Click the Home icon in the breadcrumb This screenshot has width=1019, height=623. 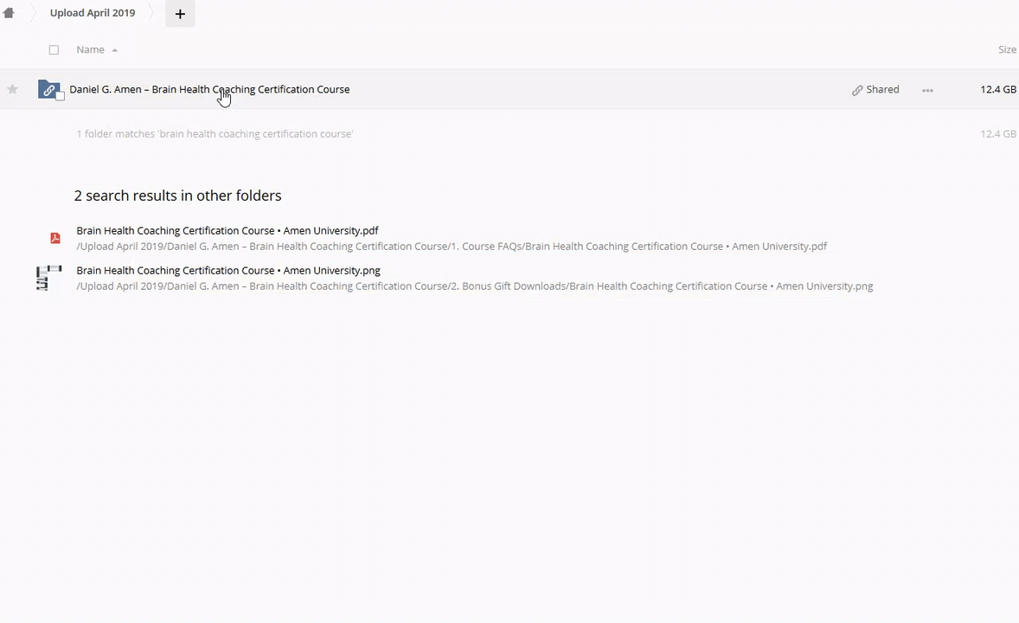tap(9, 13)
